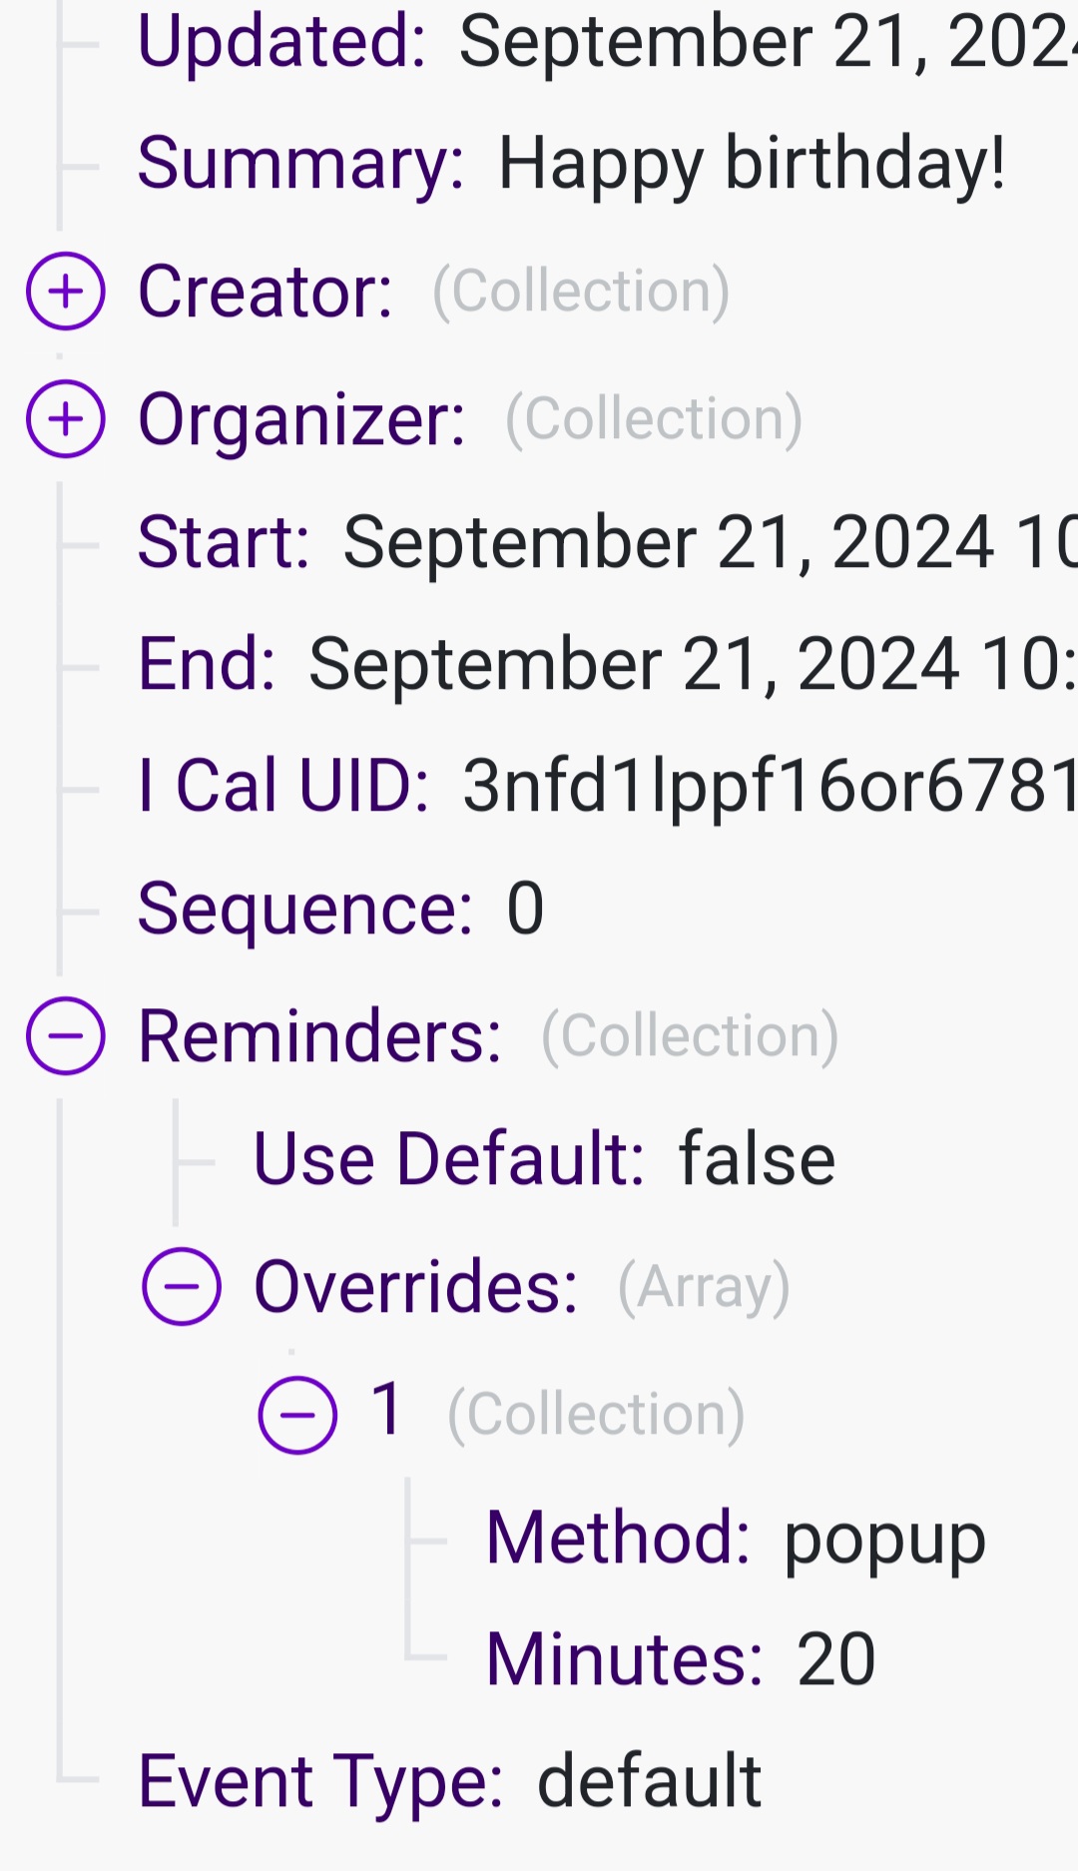Screen dimensions: 1078x1871
Task: Select the Method popup value
Action: [x=882, y=1538]
